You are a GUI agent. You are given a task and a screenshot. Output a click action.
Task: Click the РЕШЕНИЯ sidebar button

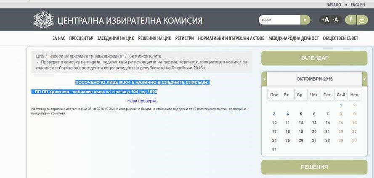pyautogui.click(x=314, y=167)
